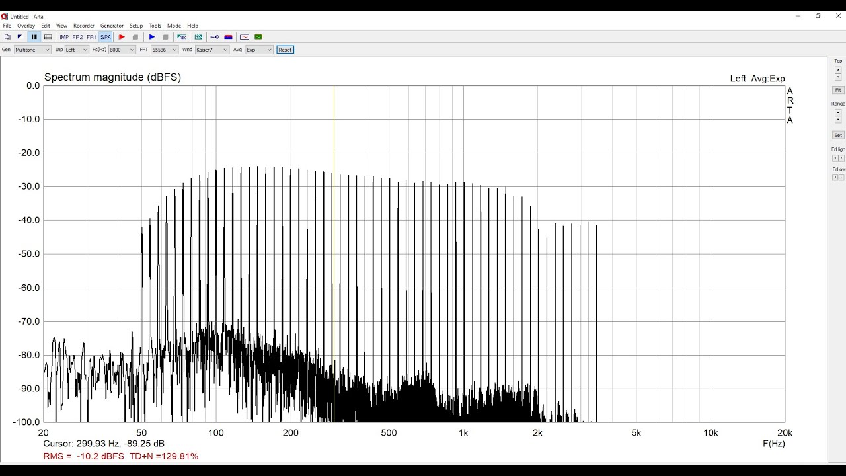846x476 pixels.
Task: Increase Top with the up arrow
Action: (x=838, y=69)
